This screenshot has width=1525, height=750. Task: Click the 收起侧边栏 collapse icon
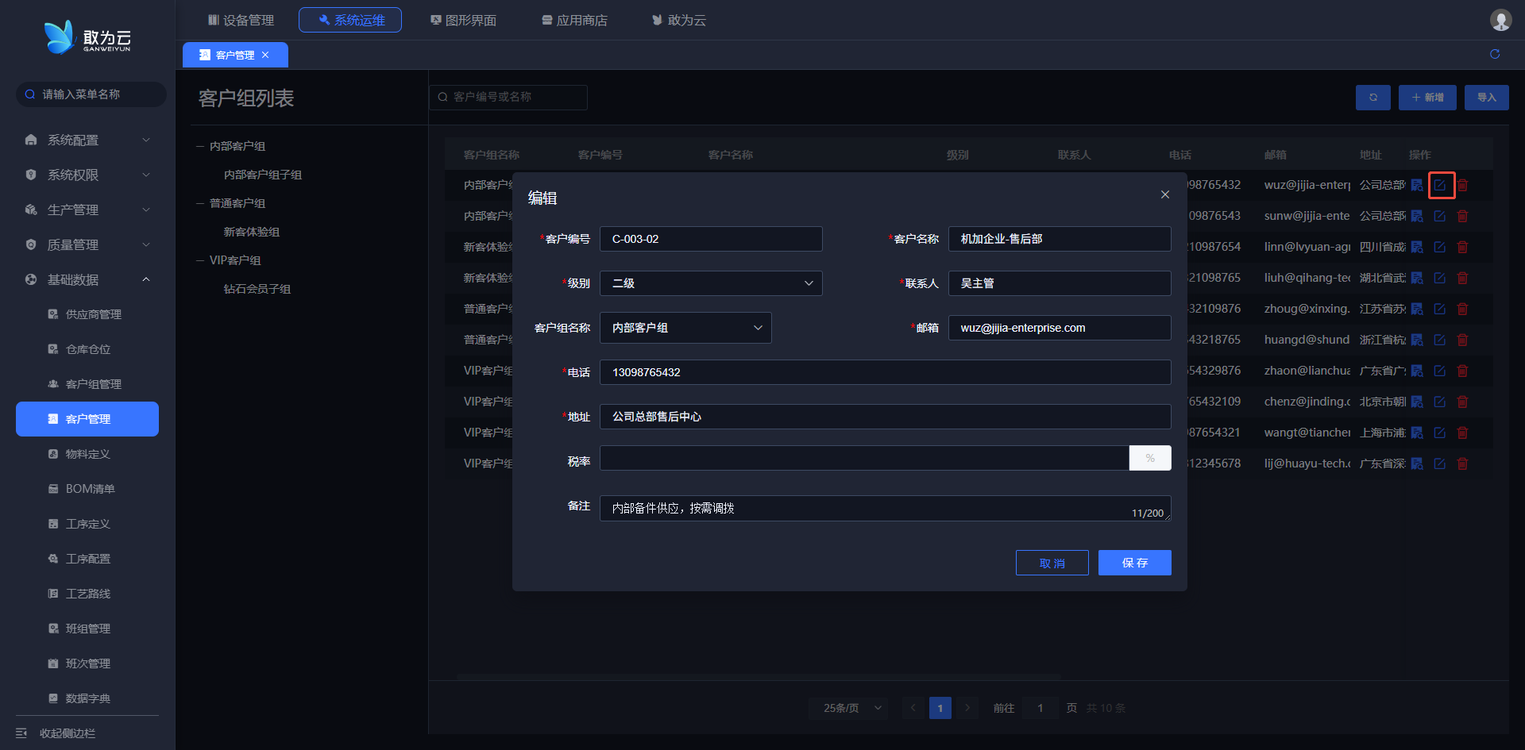pos(21,733)
